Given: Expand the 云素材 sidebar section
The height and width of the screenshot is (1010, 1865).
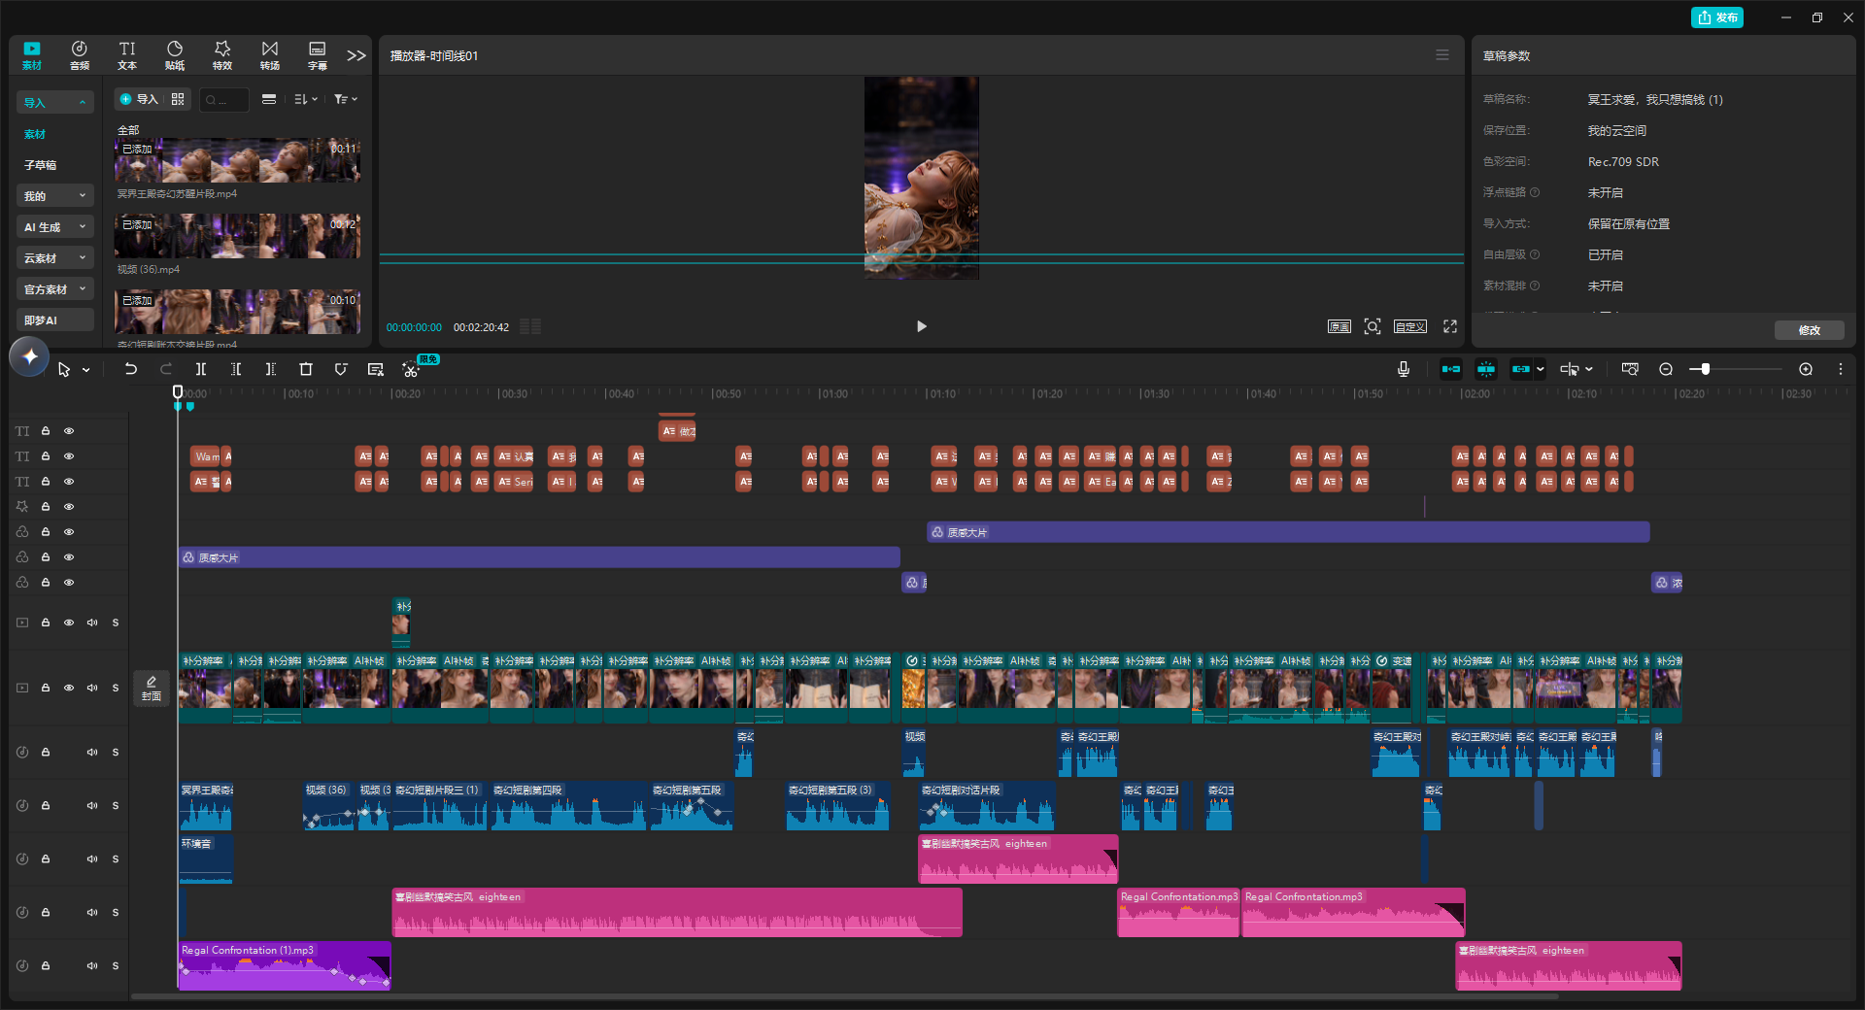Looking at the screenshot, I should tap(55, 258).
